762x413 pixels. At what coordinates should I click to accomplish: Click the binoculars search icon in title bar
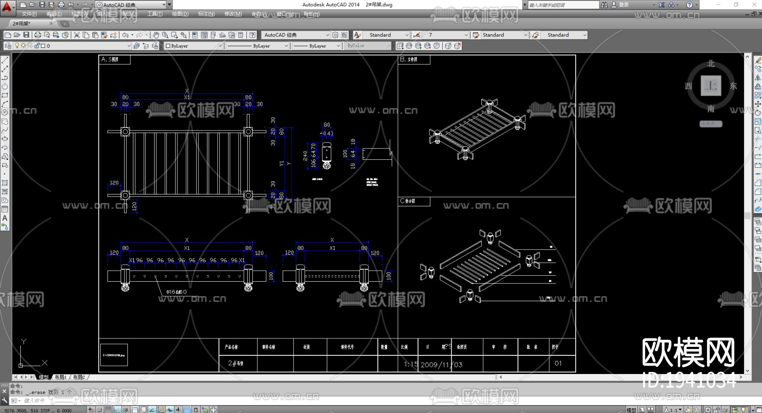pyautogui.click(x=604, y=5)
